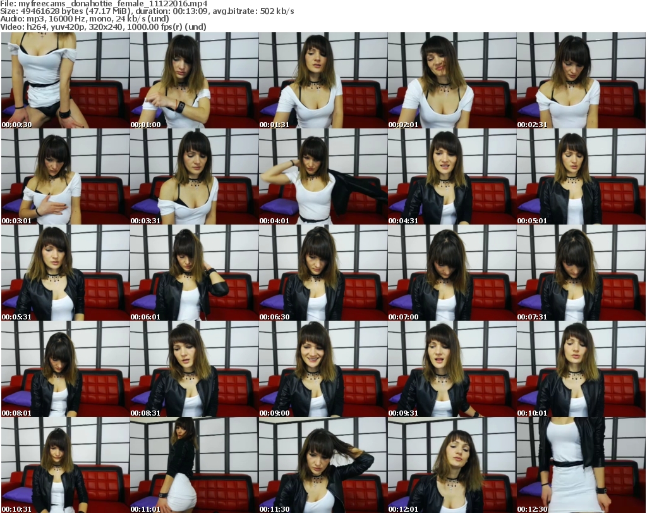Pick the preview frame at 00:06:30
647x513 pixels.
323,273
